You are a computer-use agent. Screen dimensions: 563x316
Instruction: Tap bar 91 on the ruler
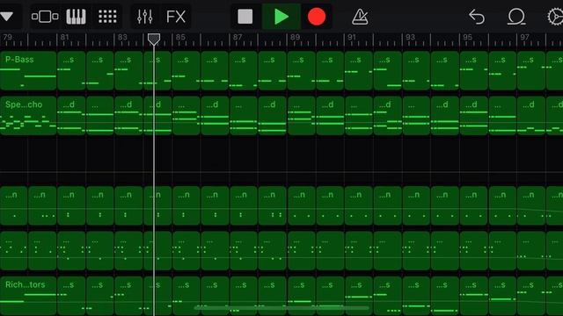[x=352, y=37]
